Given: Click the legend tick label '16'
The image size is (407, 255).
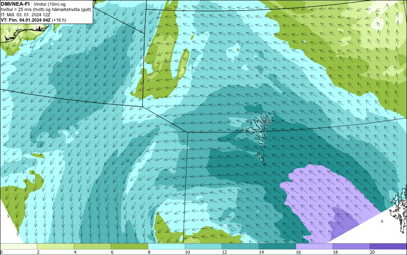Looking at the screenshot, I should [x=298, y=252].
